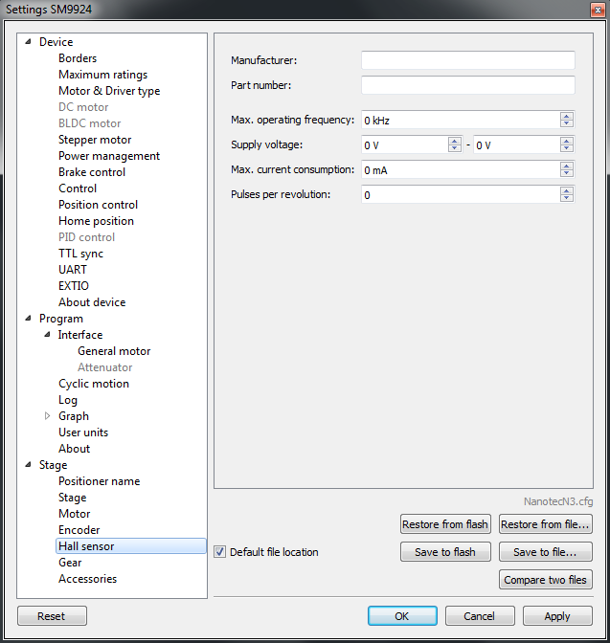Viewport: 610px width, 643px height.
Task: Increase Max. operating frequency with up arrow
Action: coord(567,117)
